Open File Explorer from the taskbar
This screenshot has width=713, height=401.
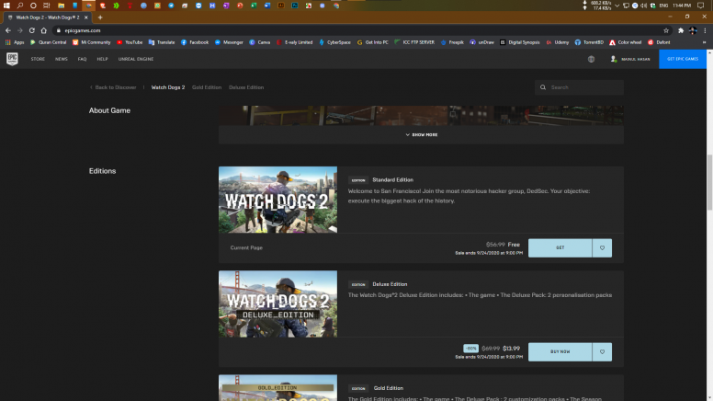click(61, 6)
